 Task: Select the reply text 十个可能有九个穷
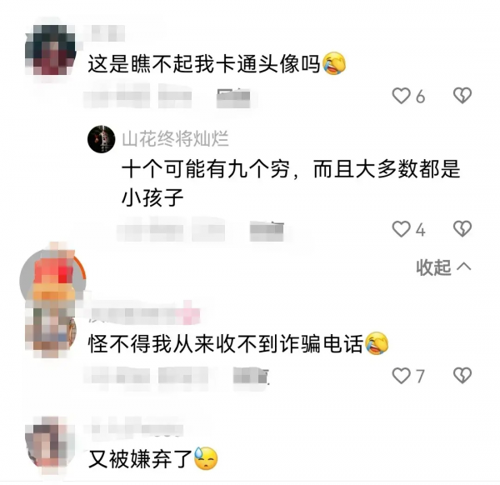click(206, 168)
